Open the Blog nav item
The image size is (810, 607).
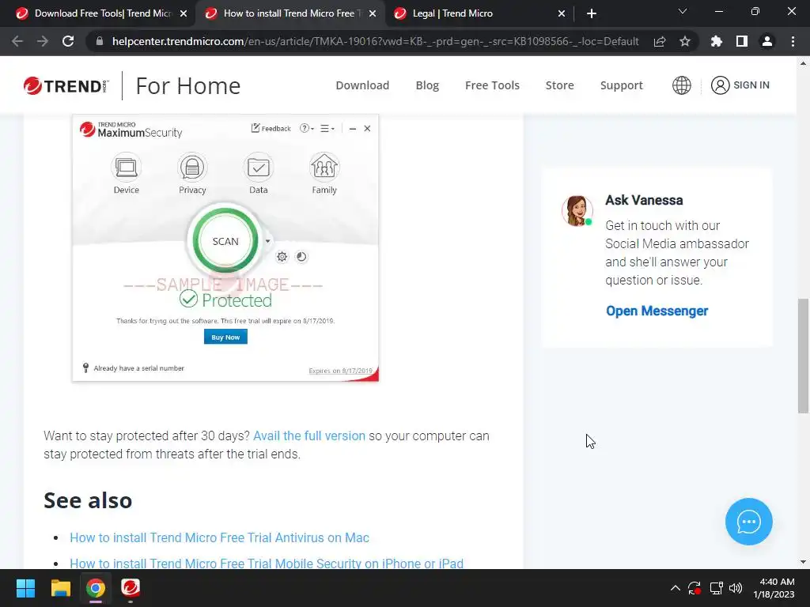point(427,85)
